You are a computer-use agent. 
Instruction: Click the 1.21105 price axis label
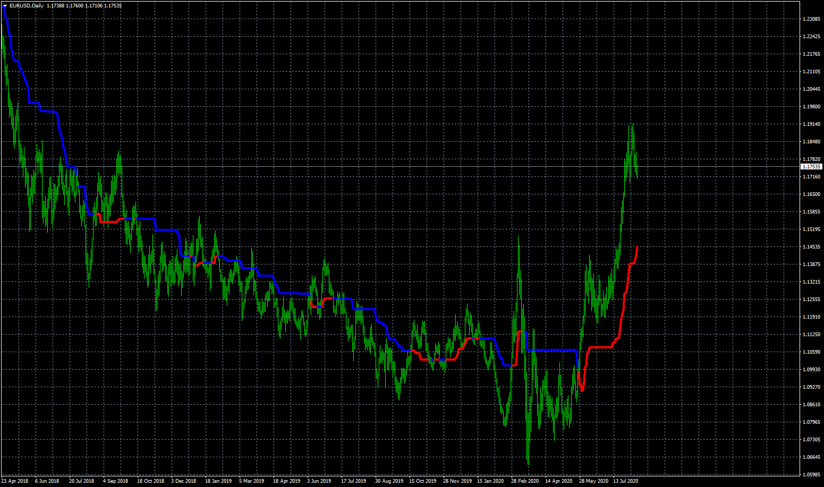pyautogui.click(x=811, y=72)
